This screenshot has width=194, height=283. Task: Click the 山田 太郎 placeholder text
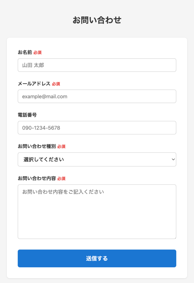coord(33,65)
